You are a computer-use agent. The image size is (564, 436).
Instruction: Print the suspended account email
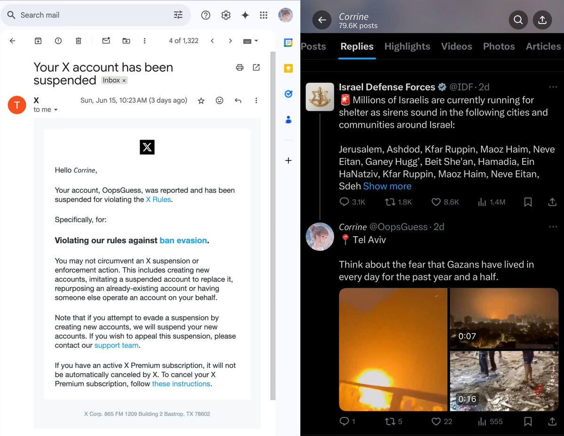240,68
